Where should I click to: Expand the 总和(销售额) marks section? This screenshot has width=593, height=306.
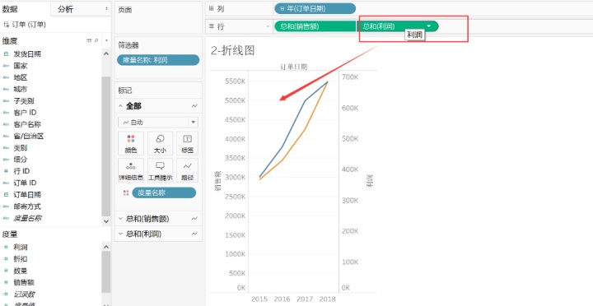click(120, 218)
